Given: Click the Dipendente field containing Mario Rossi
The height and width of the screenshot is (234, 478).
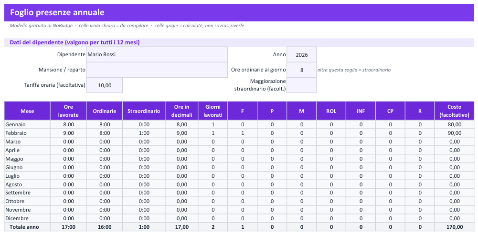Looking at the screenshot, I should 157,55.
